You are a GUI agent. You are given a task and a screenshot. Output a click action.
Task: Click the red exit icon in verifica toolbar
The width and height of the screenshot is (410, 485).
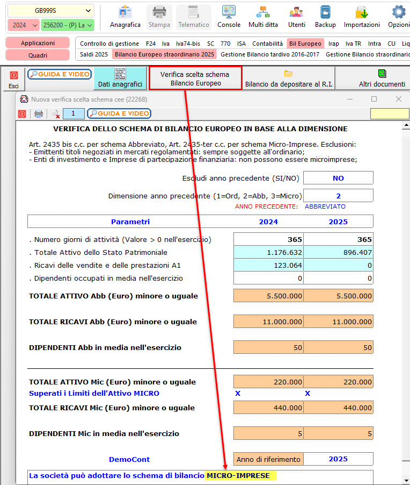click(x=22, y=114)
